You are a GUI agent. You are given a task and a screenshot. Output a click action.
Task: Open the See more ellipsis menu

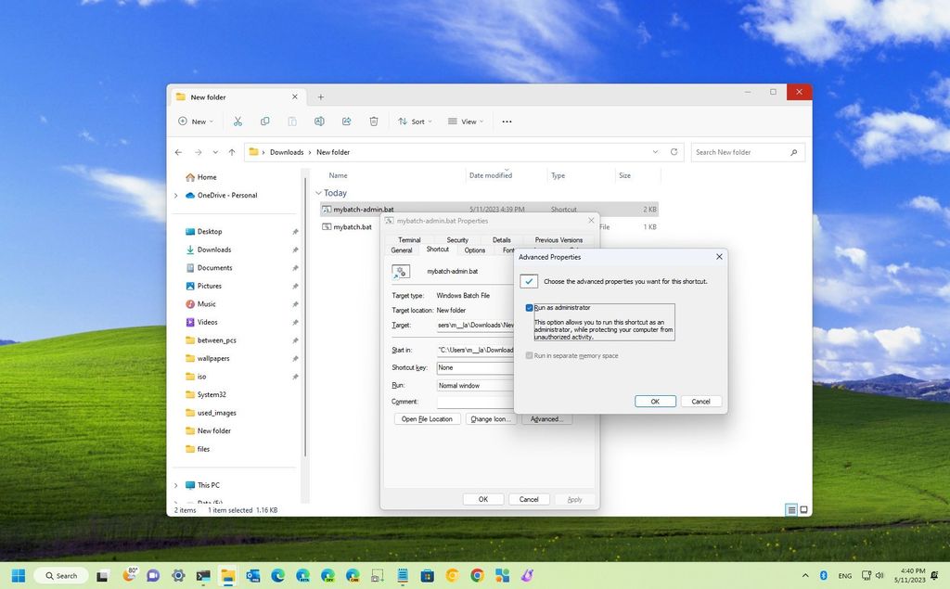click(507, 121)
